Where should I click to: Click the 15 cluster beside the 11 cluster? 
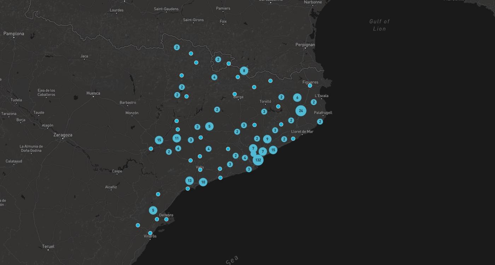[159, 140]
